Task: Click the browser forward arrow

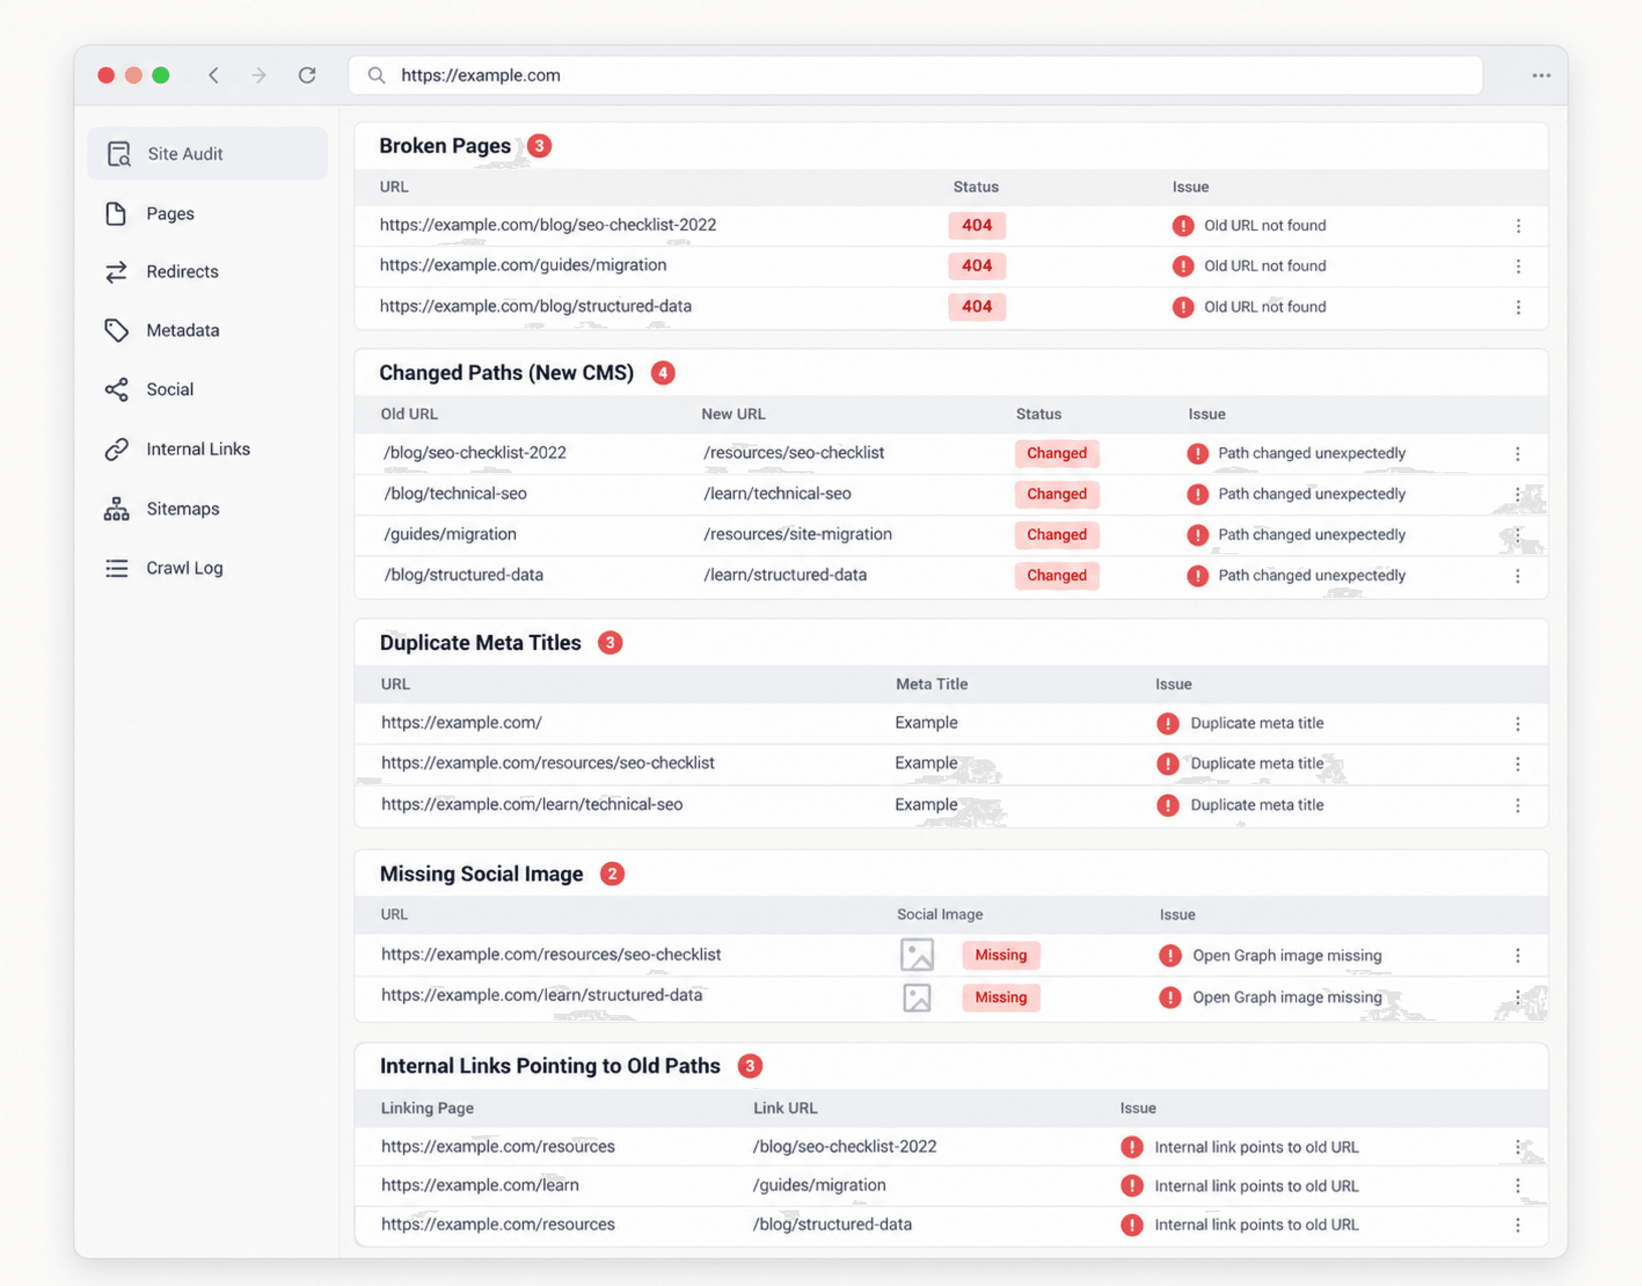Action: click(x=259, y=75)
